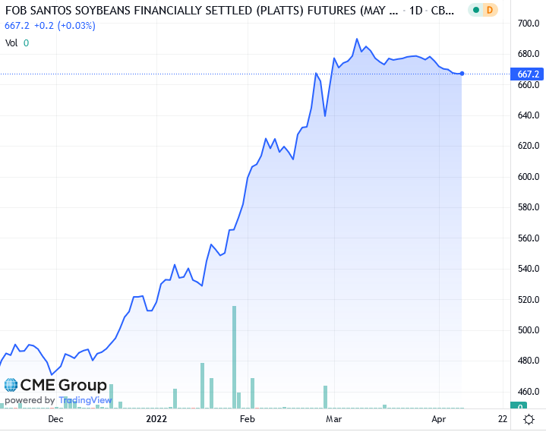Click the CME Group logo
This screenshot has height=432, width=546.
(55, 384)
